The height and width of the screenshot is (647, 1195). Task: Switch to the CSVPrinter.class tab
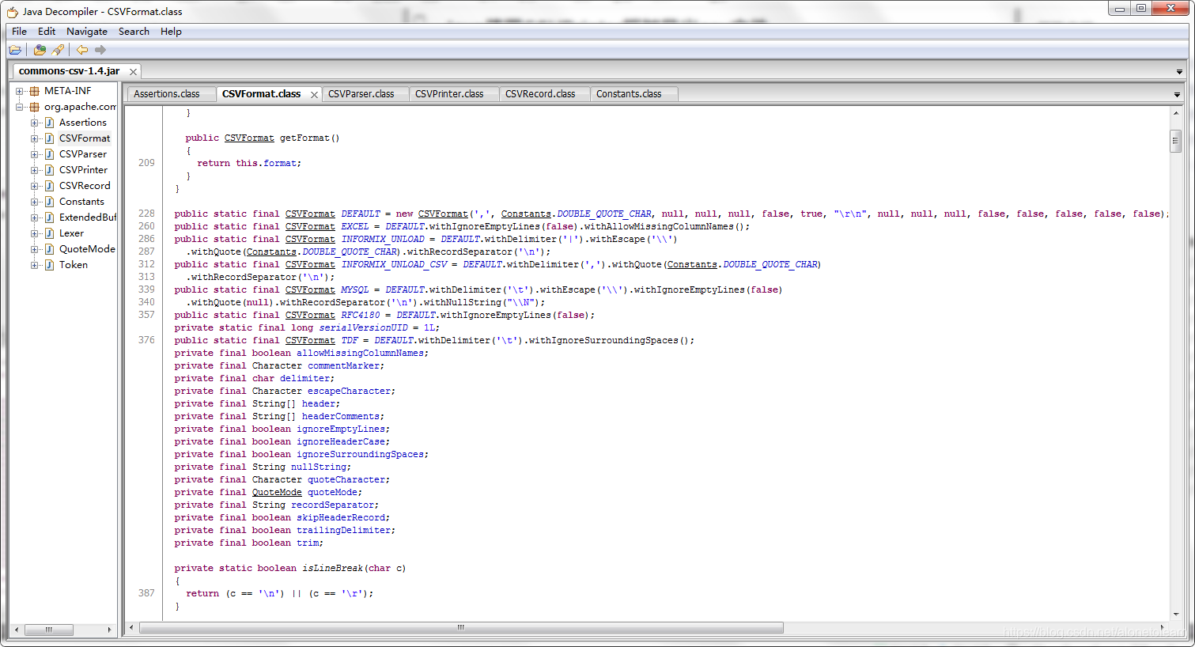coord(454,93)
